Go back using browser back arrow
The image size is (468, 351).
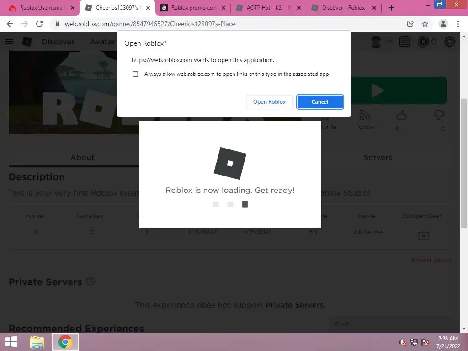click(x=10, y=24)
